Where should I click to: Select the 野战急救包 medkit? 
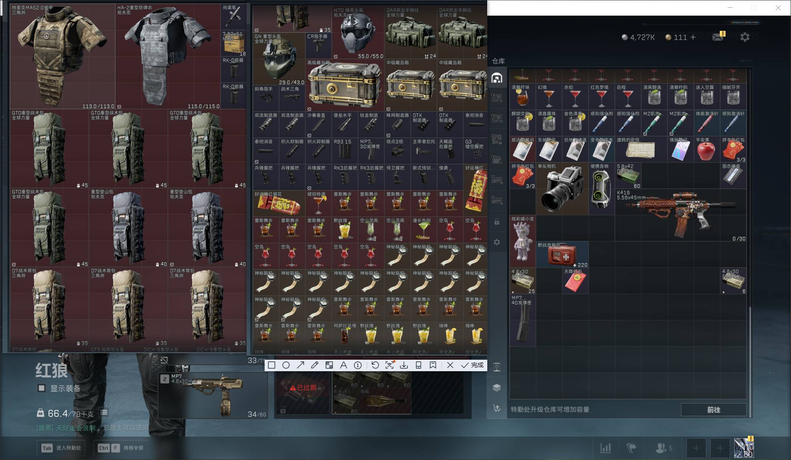coord(562,254)
